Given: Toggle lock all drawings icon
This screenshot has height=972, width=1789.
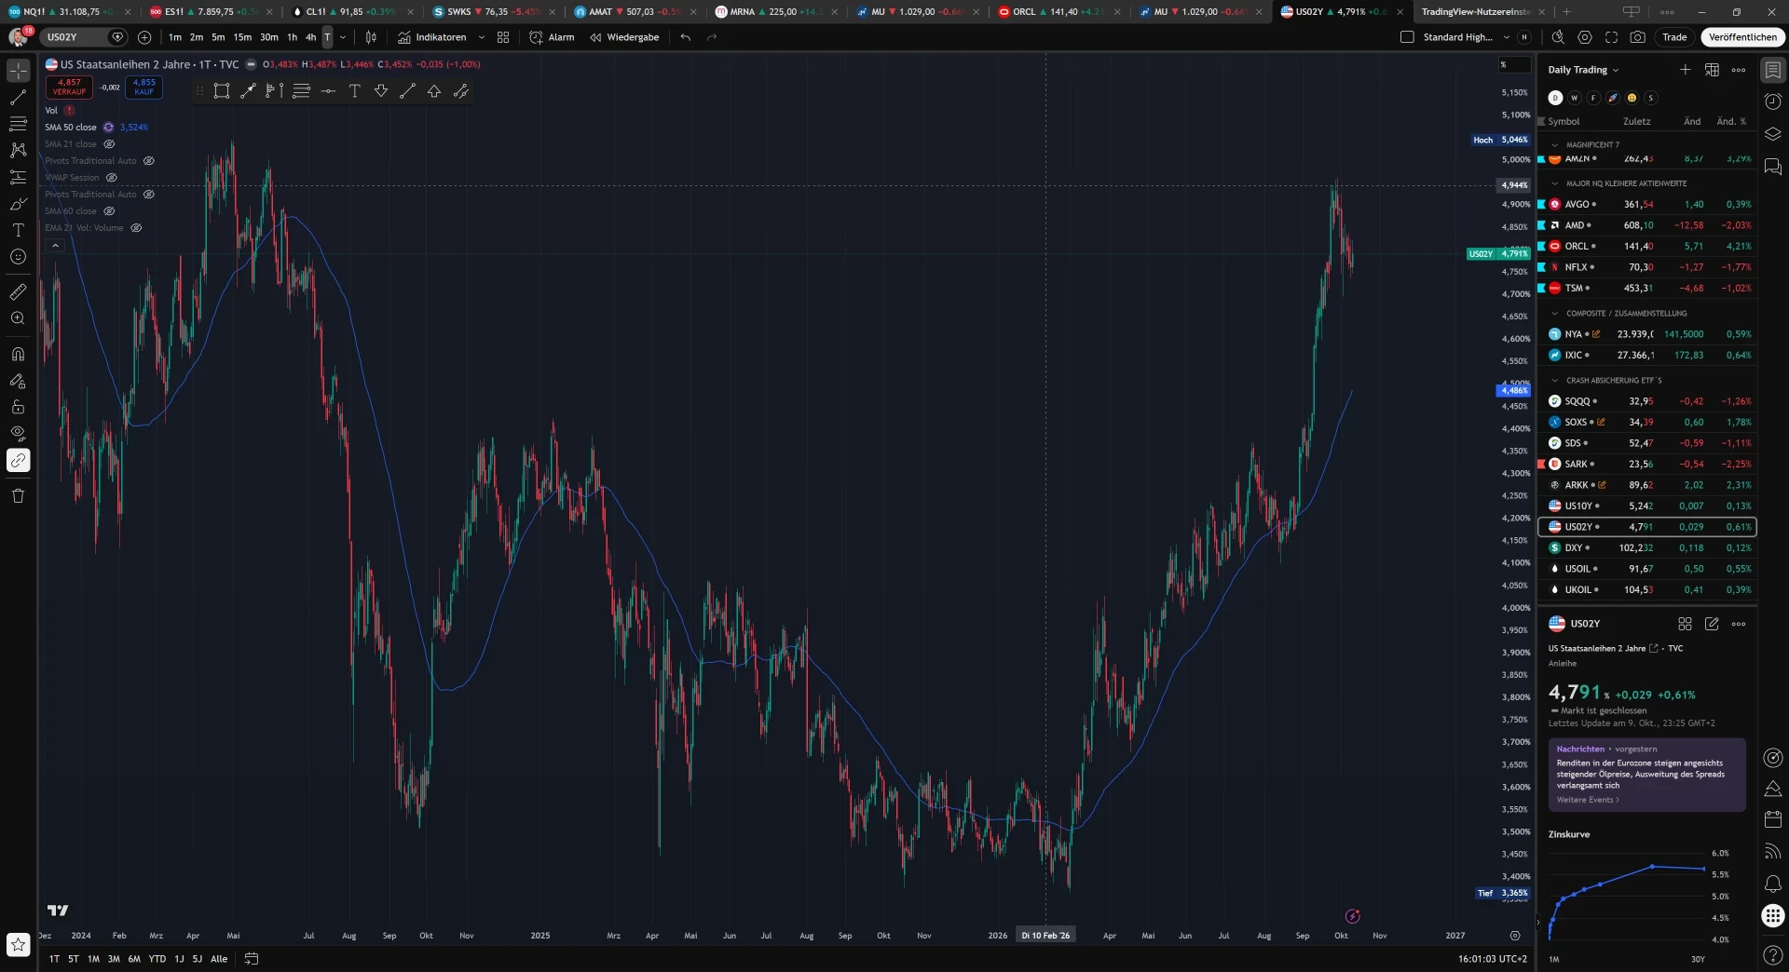Looking at the screenshot, I should click(18, 407).
